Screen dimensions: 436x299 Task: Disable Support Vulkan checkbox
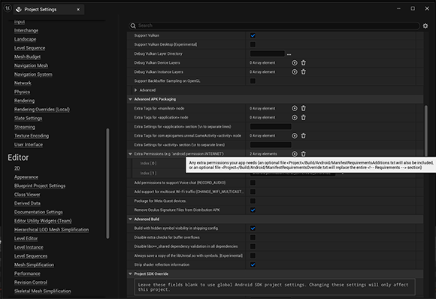coord(253,35)
